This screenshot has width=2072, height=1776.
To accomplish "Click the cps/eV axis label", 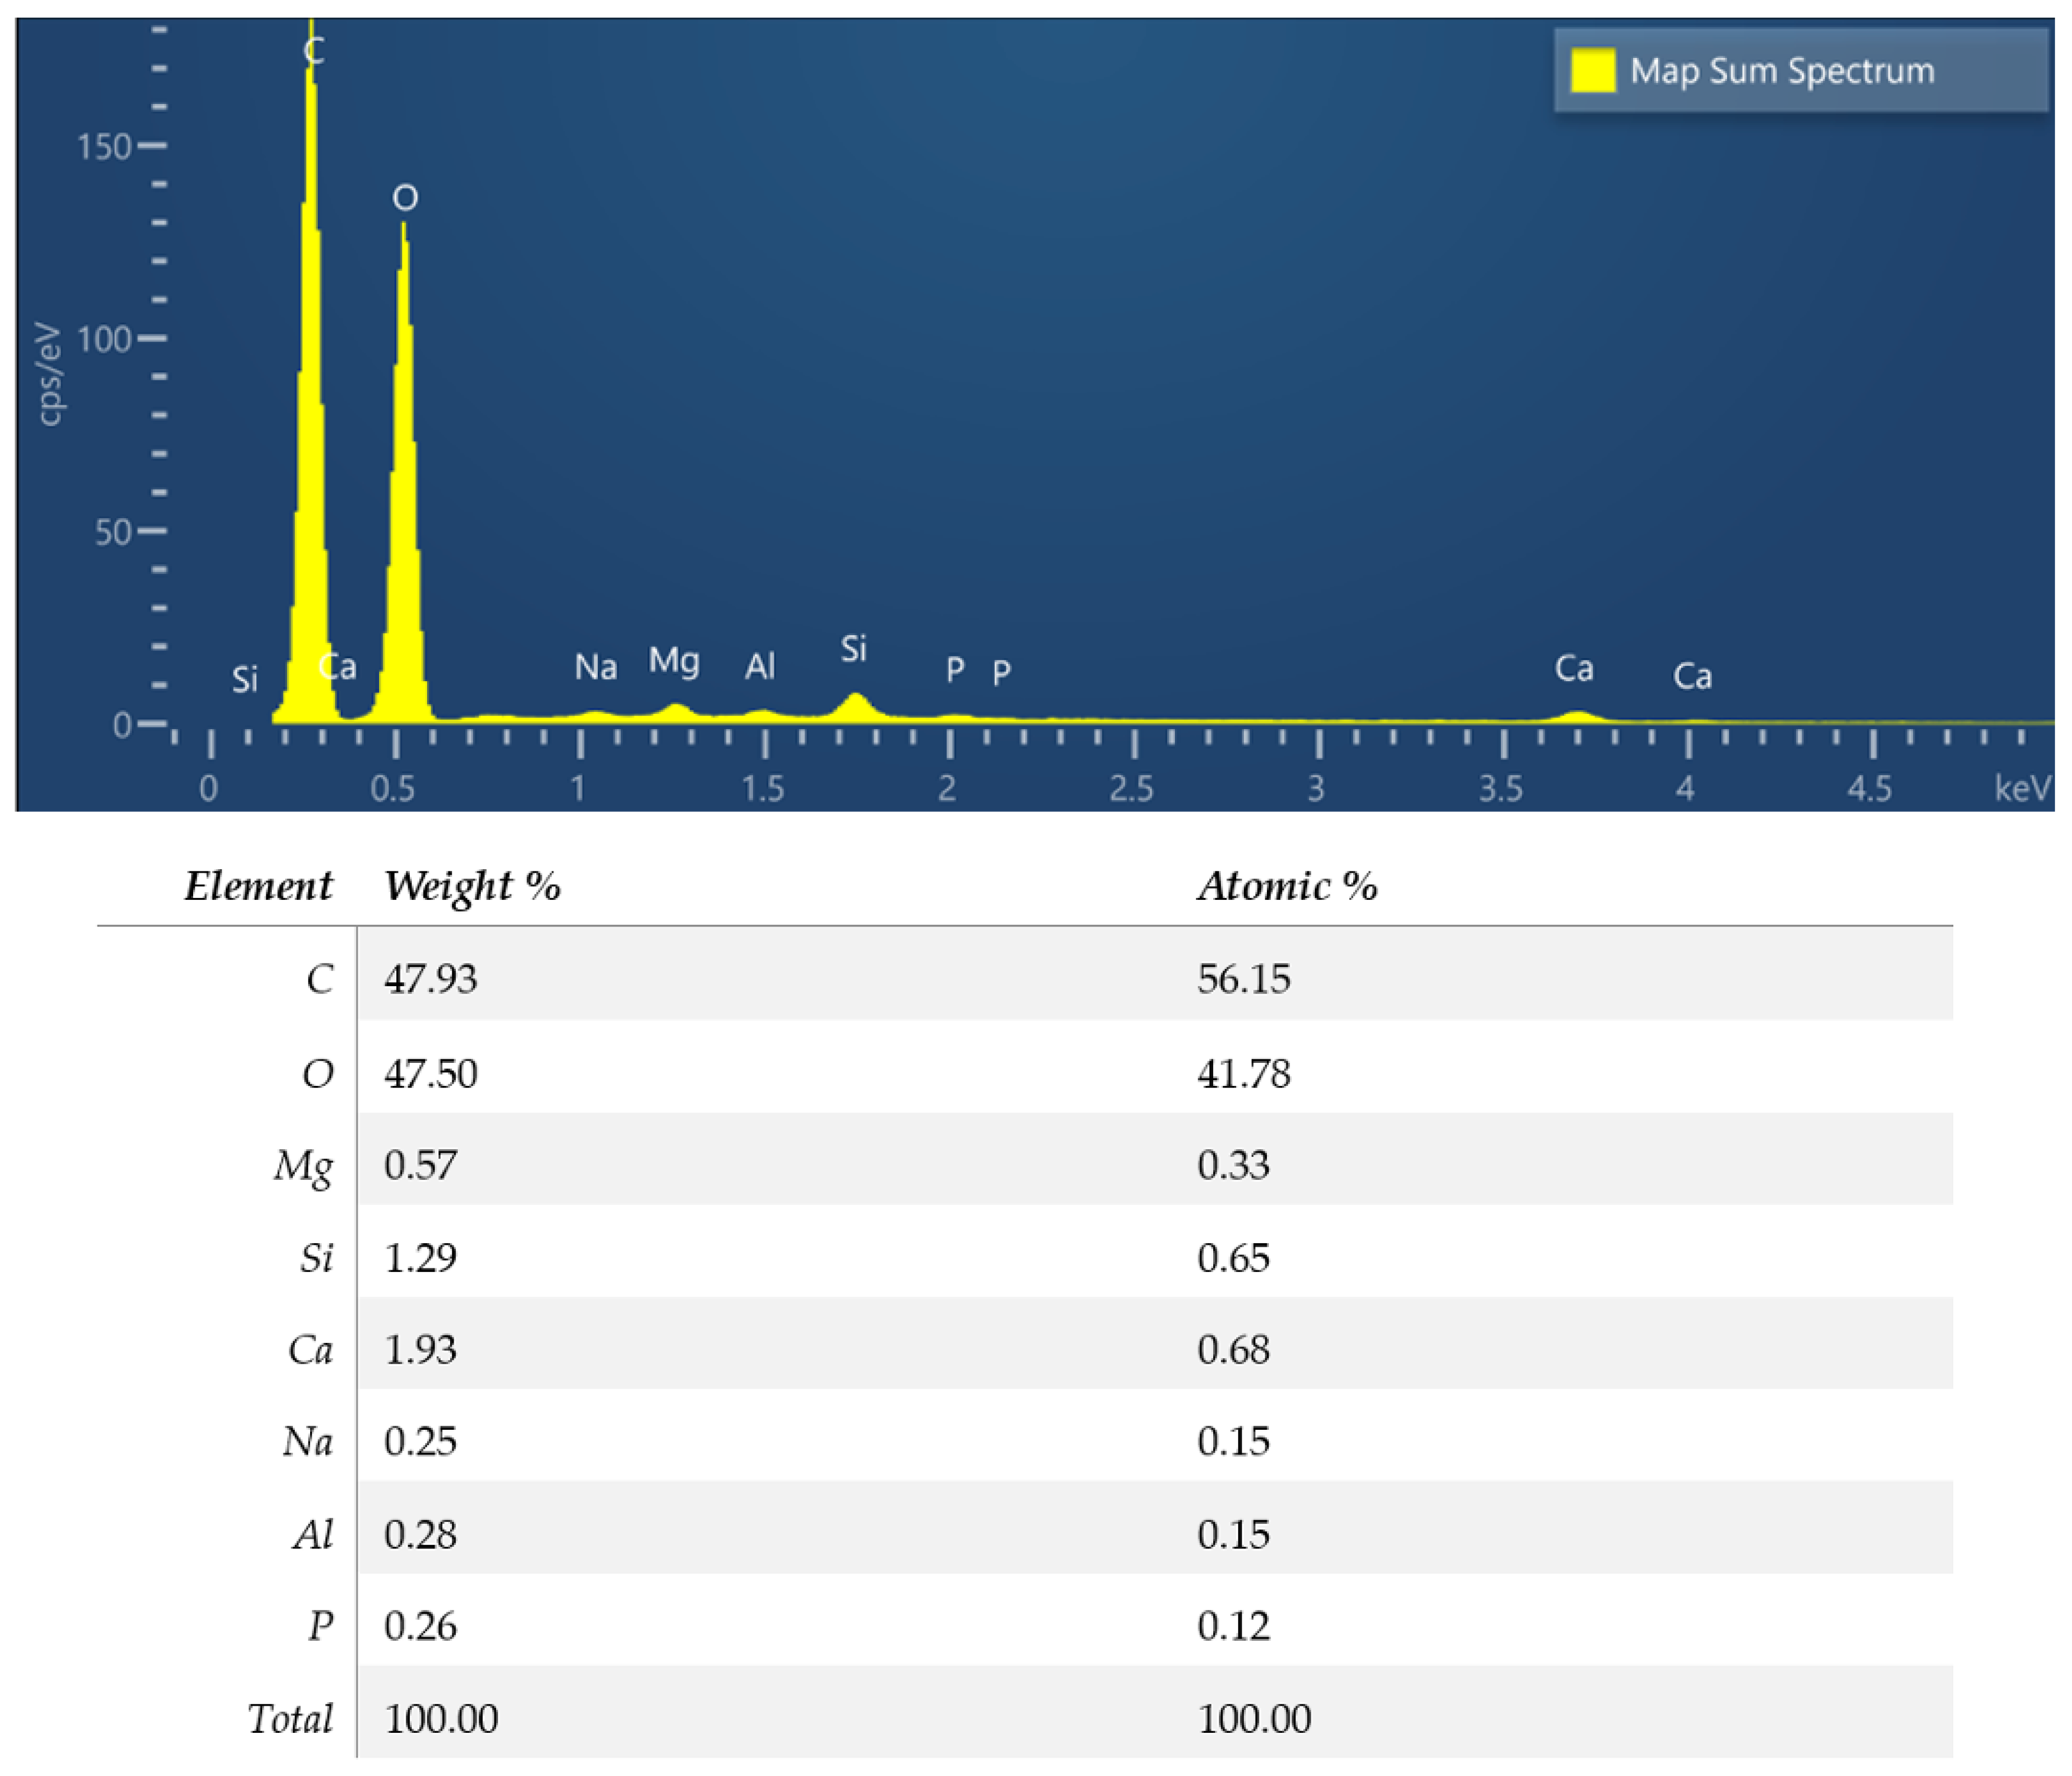I will point(49,373).
